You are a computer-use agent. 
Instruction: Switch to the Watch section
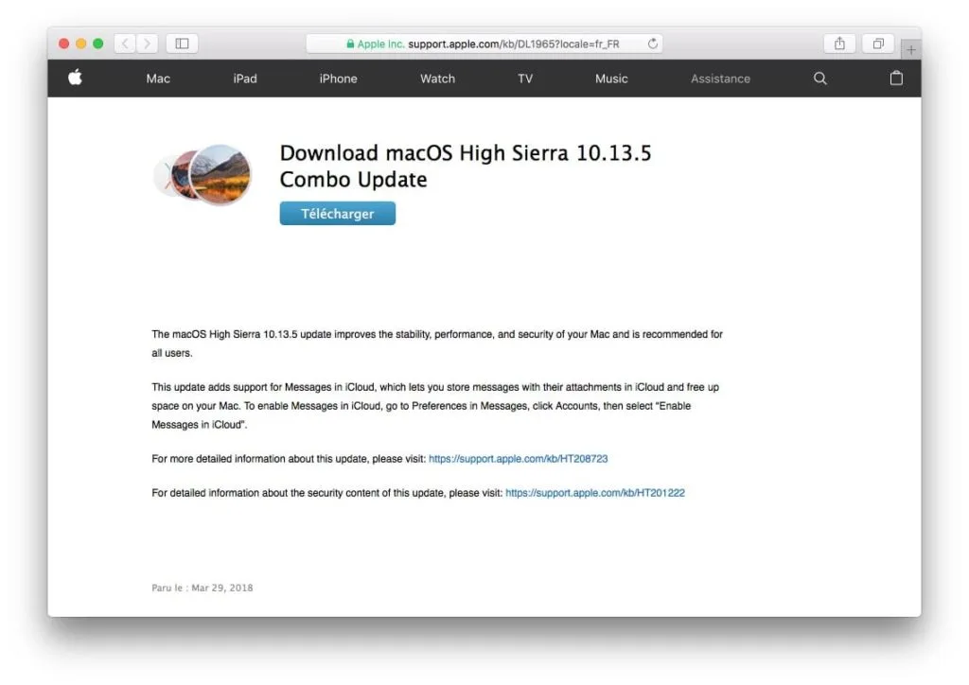pos(436,79)
